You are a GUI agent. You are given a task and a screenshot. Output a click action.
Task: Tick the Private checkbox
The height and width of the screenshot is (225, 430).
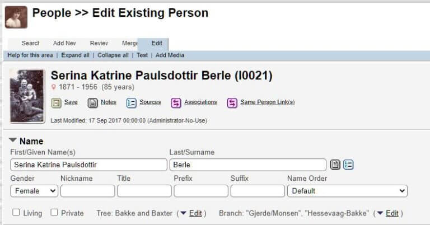pyautogui.click(x=54, y=213)
